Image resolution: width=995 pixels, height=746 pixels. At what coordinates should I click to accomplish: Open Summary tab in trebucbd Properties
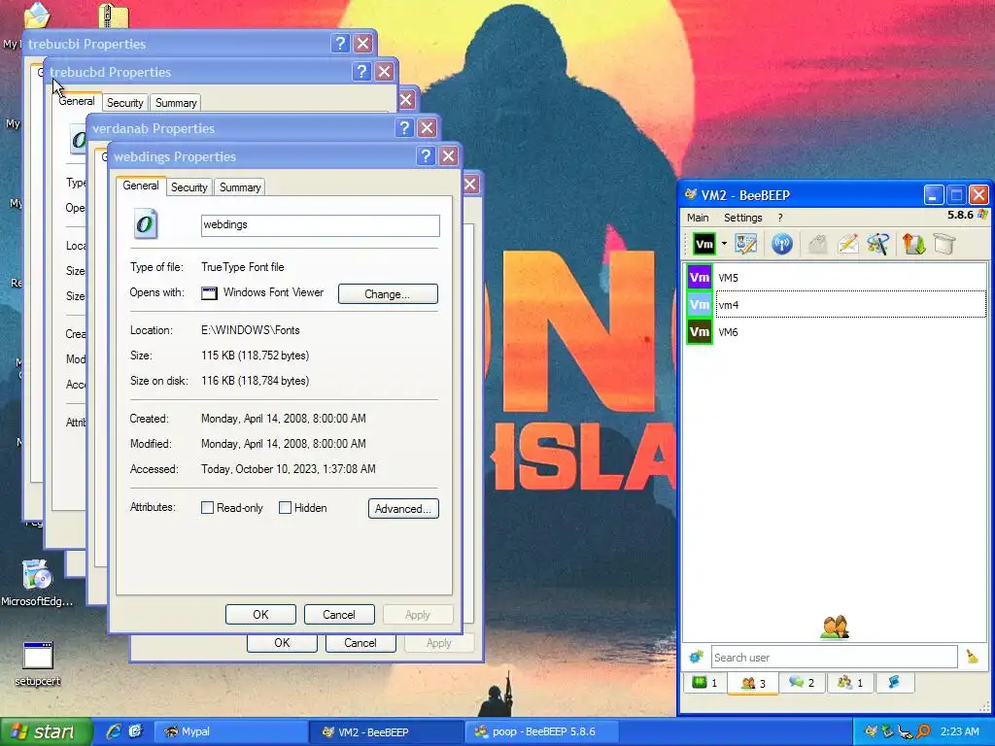click(x=176, y=103)
